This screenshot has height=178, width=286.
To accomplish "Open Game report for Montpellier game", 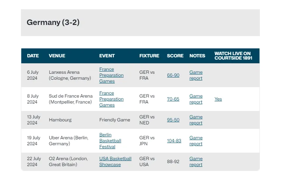I will (196, 99).
